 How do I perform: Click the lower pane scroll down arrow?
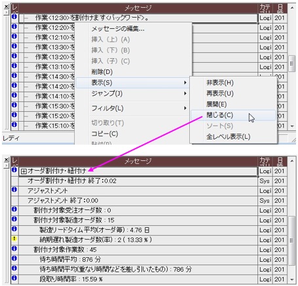tap(292, 279)
